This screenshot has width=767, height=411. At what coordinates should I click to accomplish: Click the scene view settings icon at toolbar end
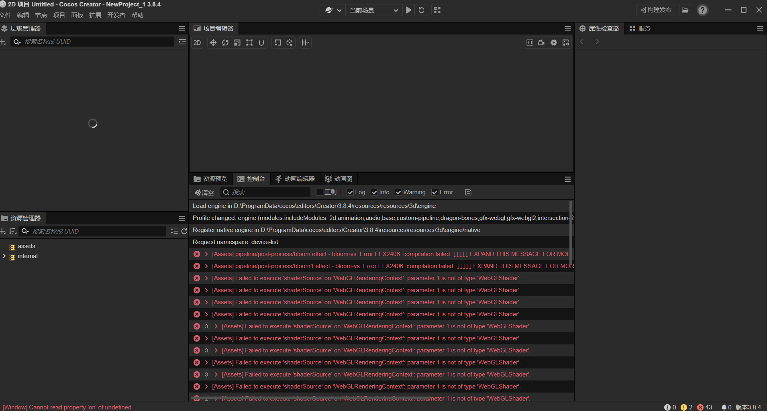[566, 43]
